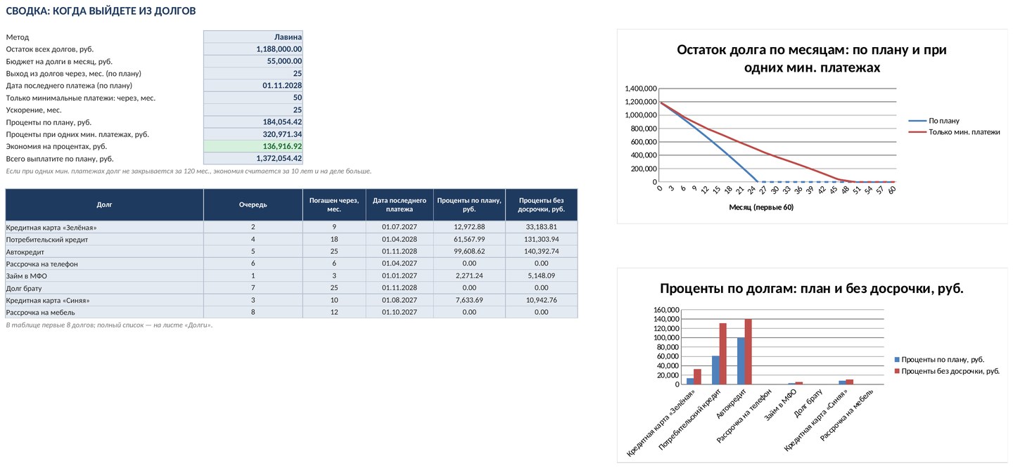Click the red «Проценты без досрочки» legend square
This screenshot has width=1013, height=468.
click(x=896, y=371)
